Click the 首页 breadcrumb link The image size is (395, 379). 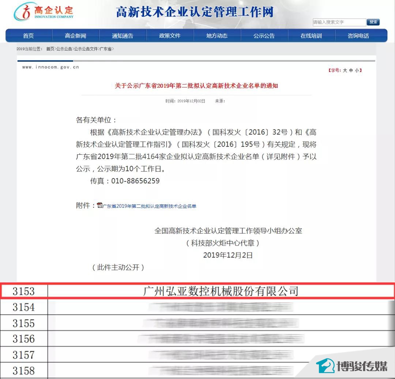[50, 49]
